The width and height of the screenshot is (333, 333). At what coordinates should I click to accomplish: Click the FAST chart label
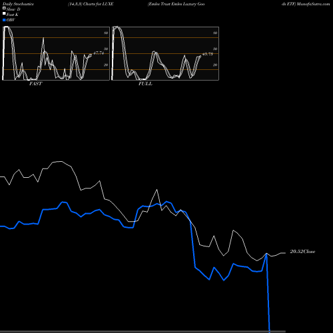tap(35, 84)
